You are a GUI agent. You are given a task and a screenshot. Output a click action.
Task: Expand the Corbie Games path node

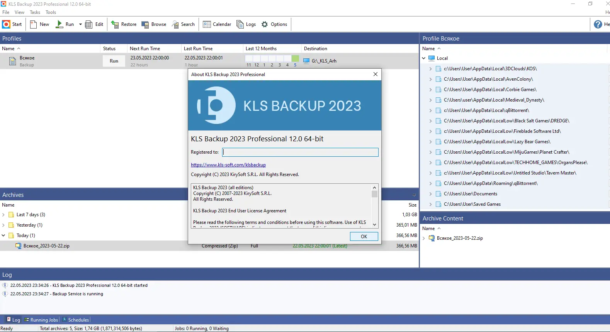(x=431, y=90)
